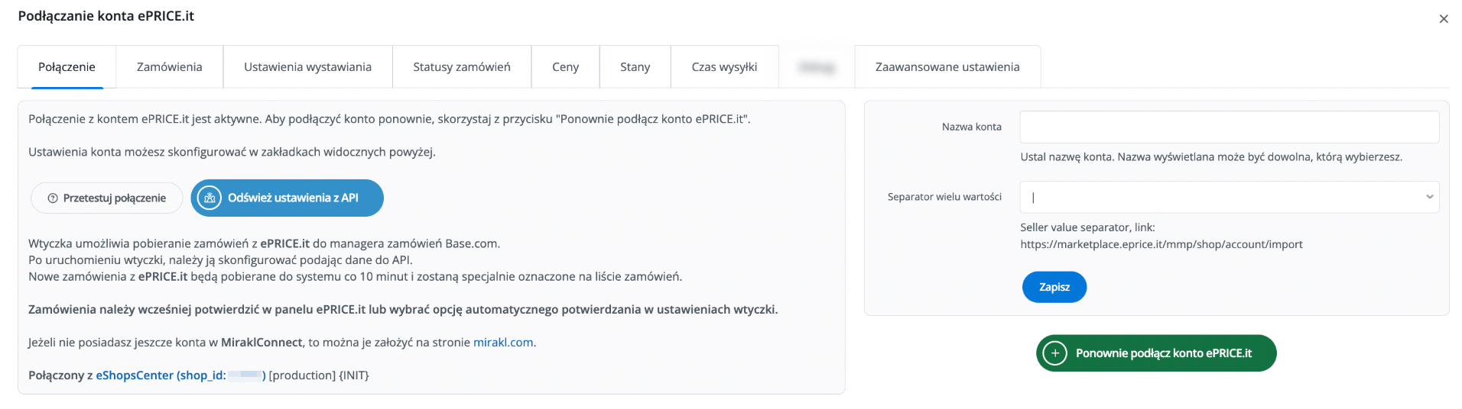Select the Połączenie tab

67,67
